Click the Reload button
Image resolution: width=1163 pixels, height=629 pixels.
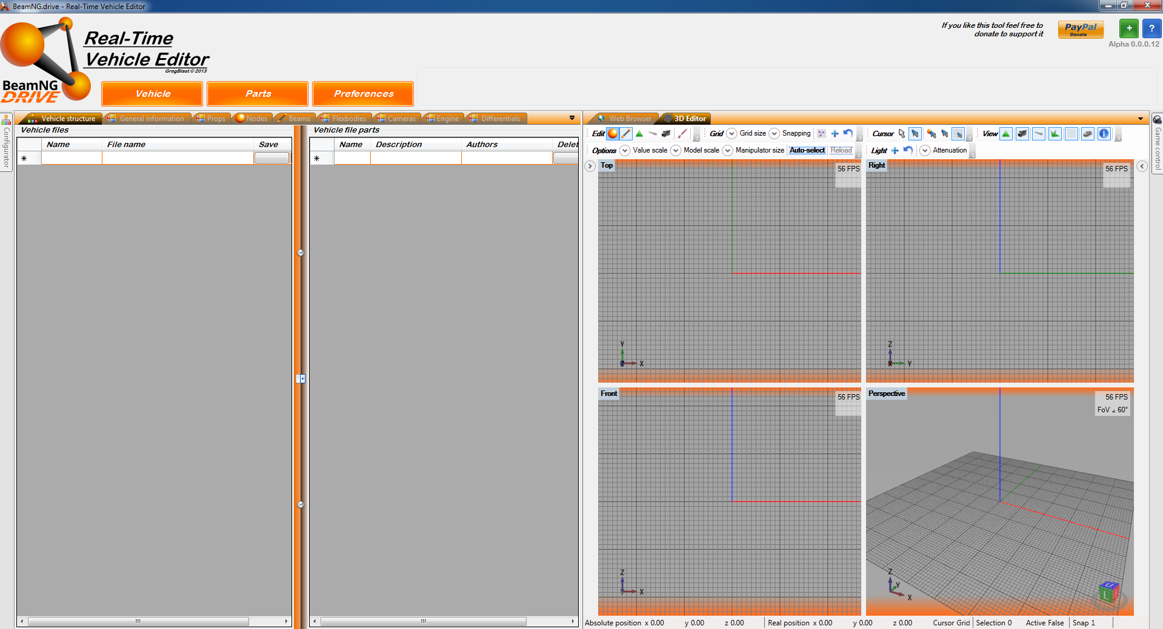click(x=841, y=150)
